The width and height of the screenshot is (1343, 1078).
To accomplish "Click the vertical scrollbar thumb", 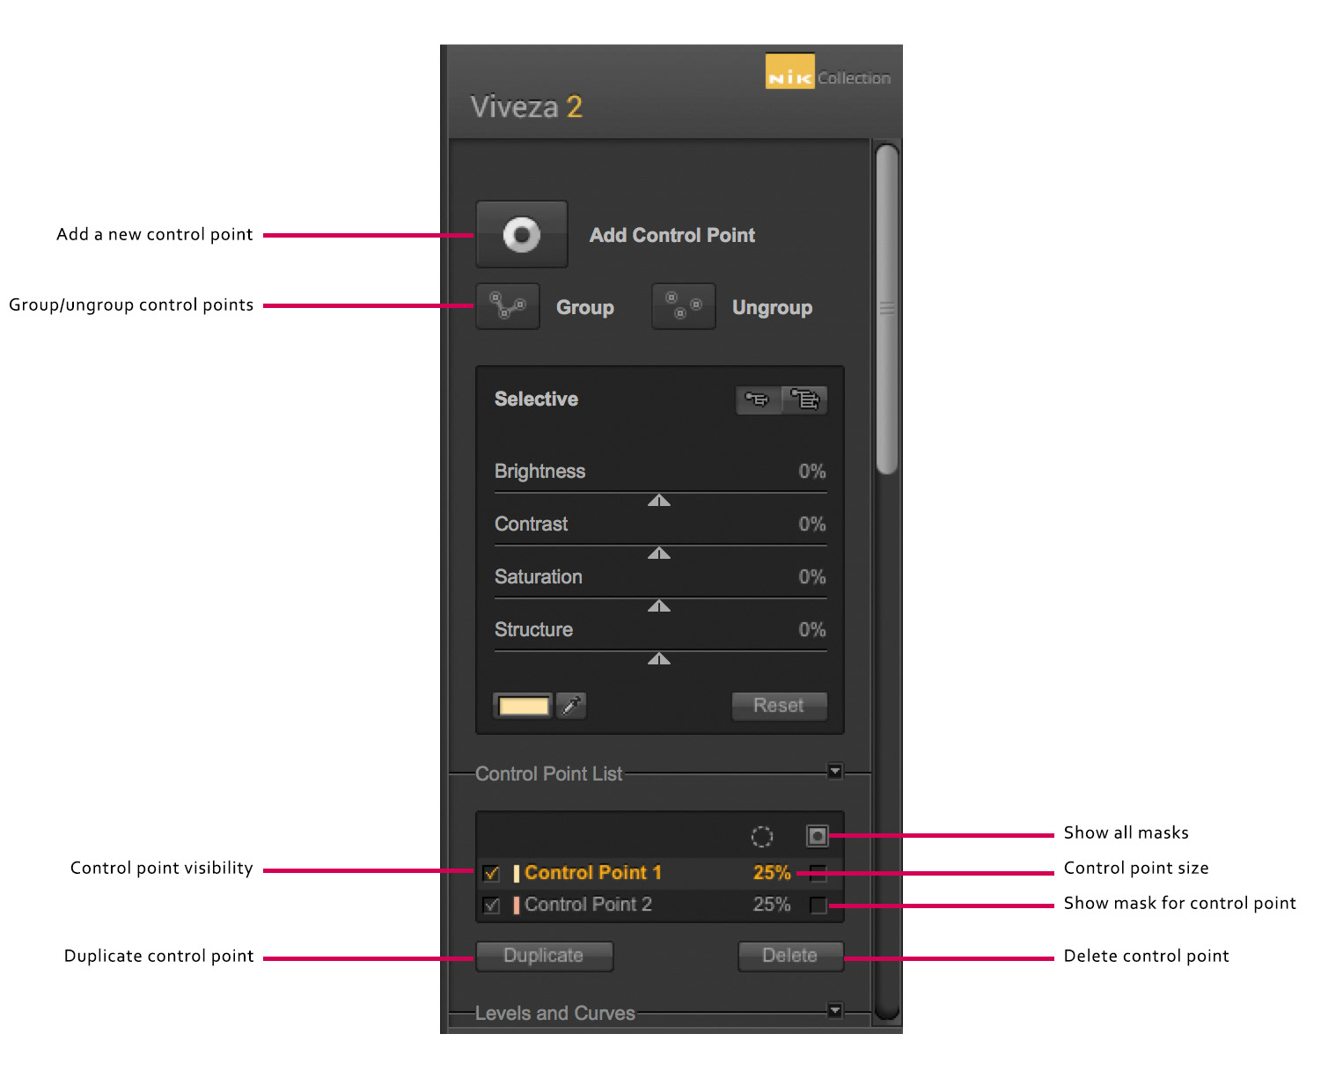I will 887,310.
